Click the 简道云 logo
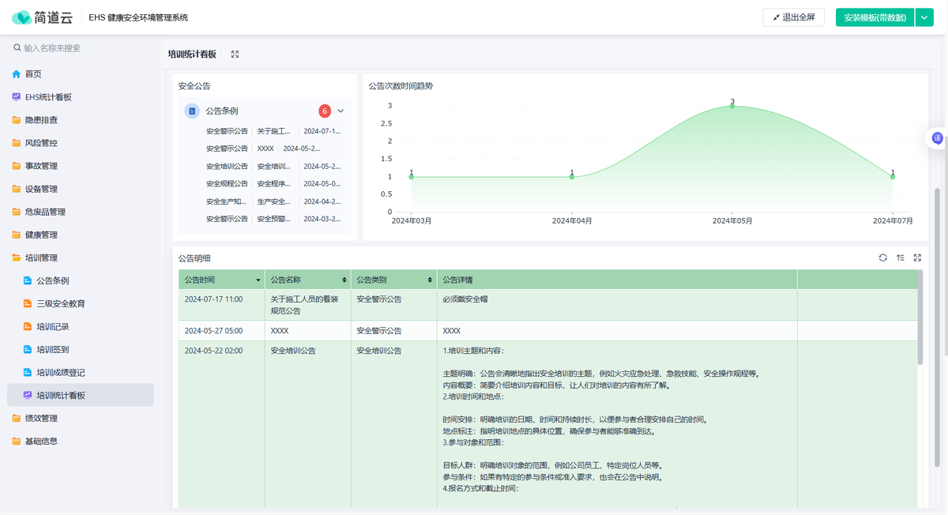Screen dimensions: 948x515 point(43,17)
